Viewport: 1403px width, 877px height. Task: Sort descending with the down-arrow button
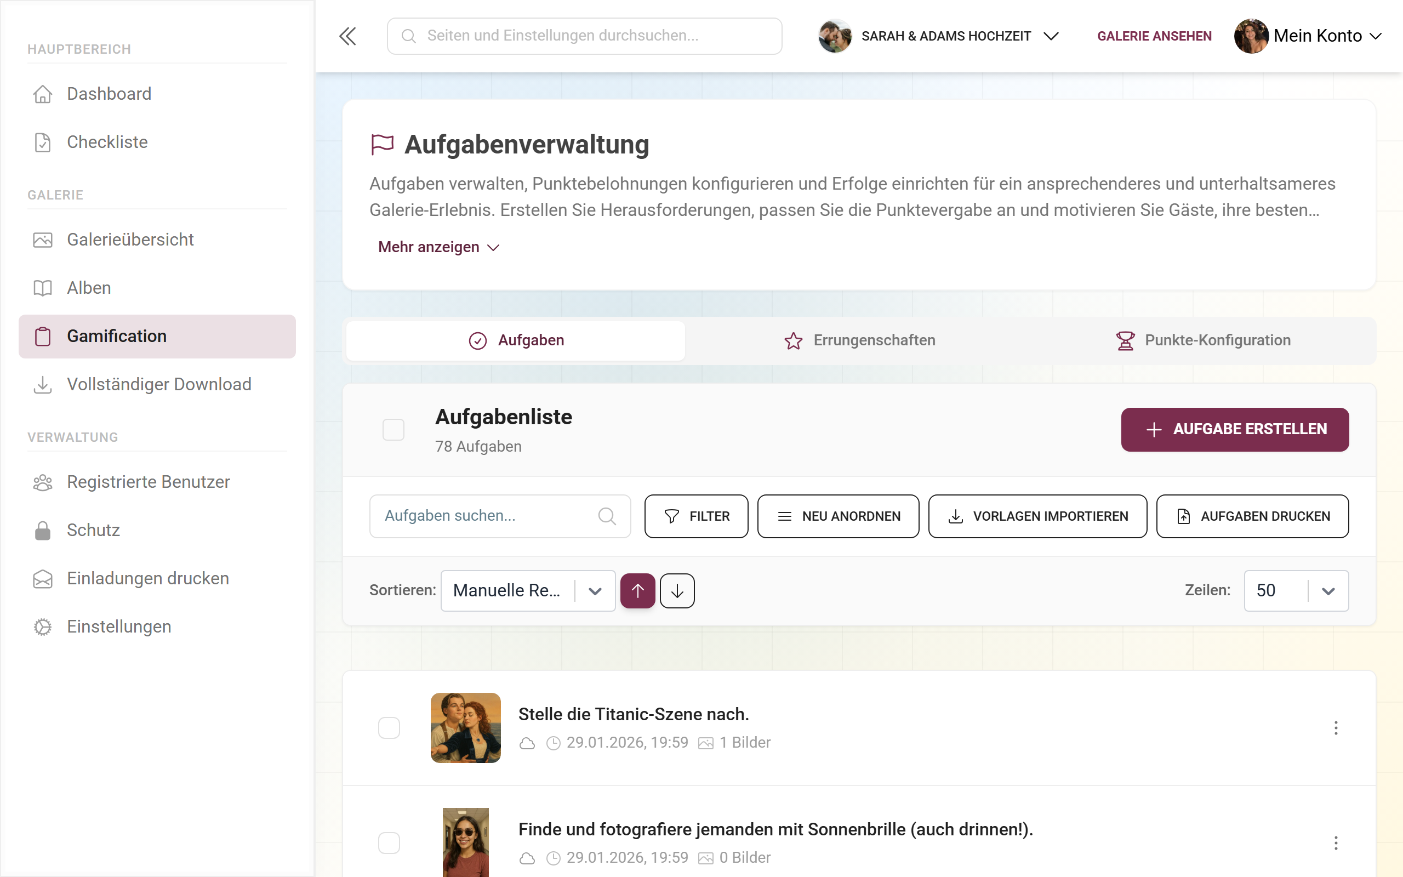click(677, 590)
